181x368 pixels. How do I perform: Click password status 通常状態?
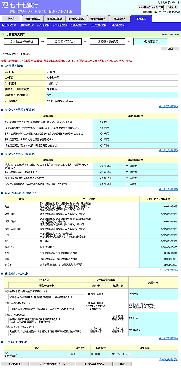[x=52, y=89]
